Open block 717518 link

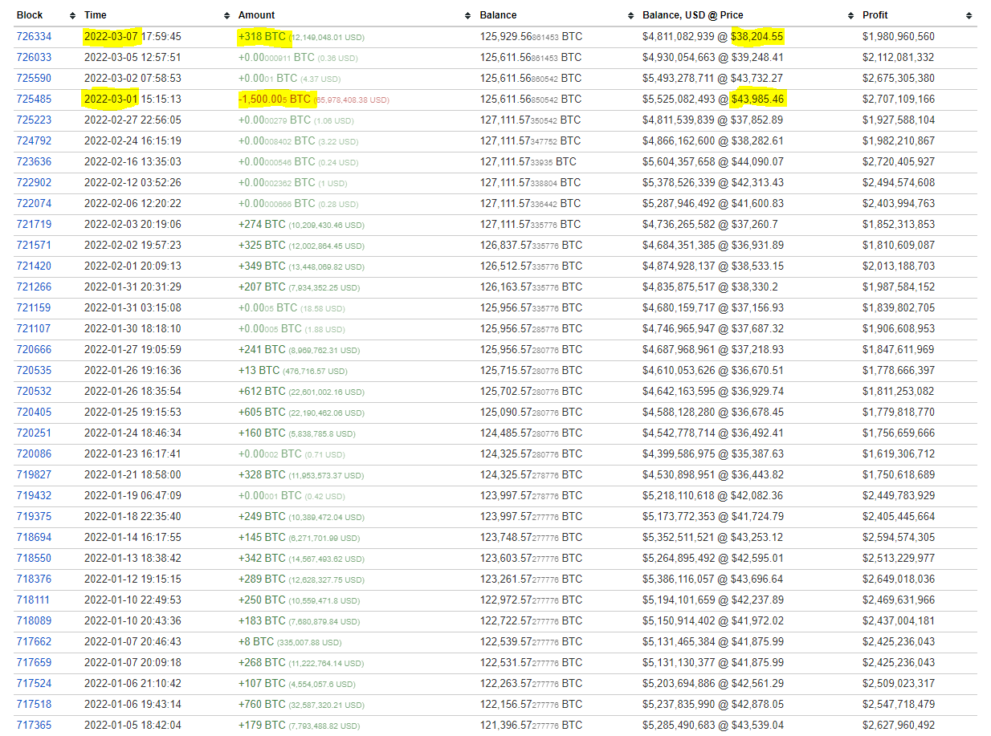pyautogui.click(x=34, y=705)
